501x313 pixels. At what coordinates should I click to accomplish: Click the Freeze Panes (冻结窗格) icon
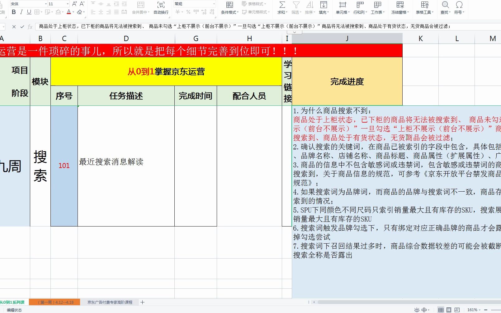click(x=400, y=5)
